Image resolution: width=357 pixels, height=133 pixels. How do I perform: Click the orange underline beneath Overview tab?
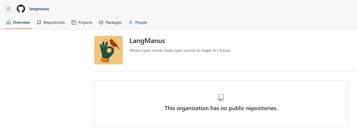[18, 28]
